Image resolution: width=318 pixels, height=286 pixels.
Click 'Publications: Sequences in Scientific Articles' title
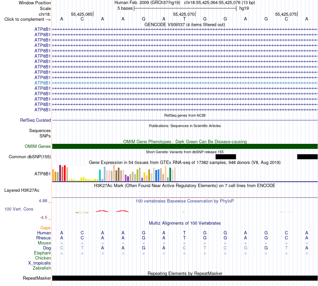pyautogui.click(x=185, y=126)
